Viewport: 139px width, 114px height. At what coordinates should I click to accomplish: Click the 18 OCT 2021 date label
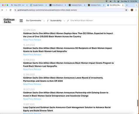tap(29, 89)
